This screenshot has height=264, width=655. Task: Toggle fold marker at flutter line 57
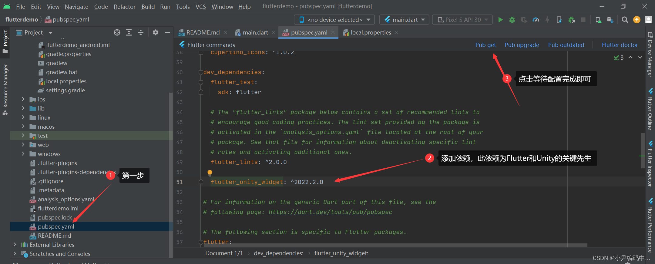(200, 242)
